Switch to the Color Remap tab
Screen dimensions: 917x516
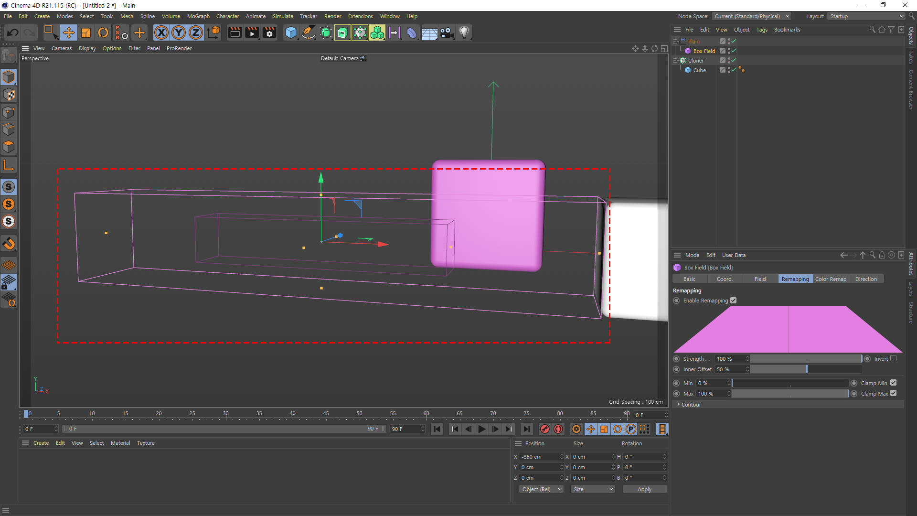pyautogui.click(x=830, y=279)
